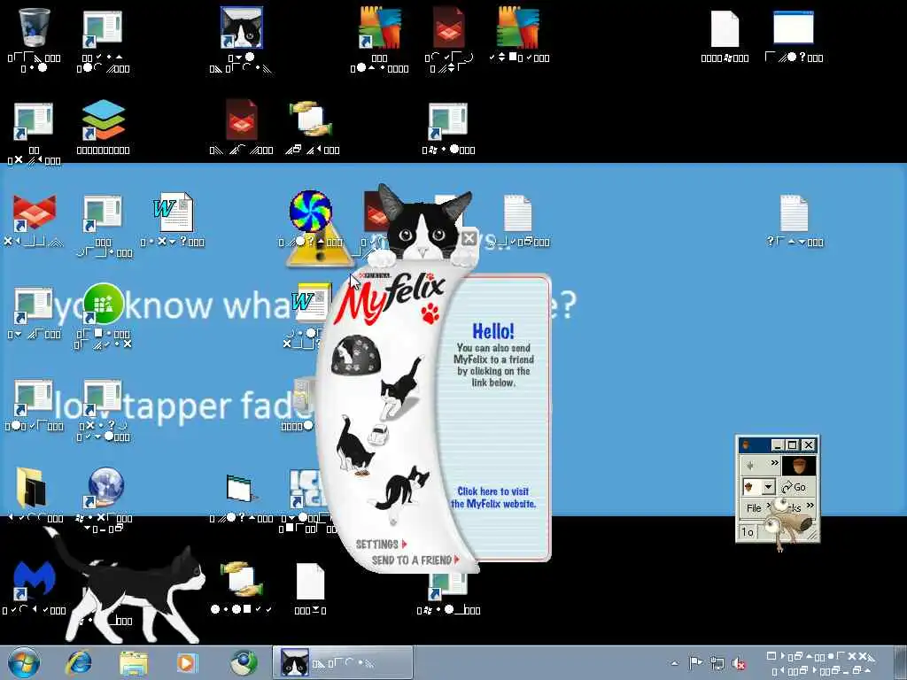Switch to the MyFelix taskbar button
The width and height of the screenshot is (907, 680).
click(x=343, y=662)
